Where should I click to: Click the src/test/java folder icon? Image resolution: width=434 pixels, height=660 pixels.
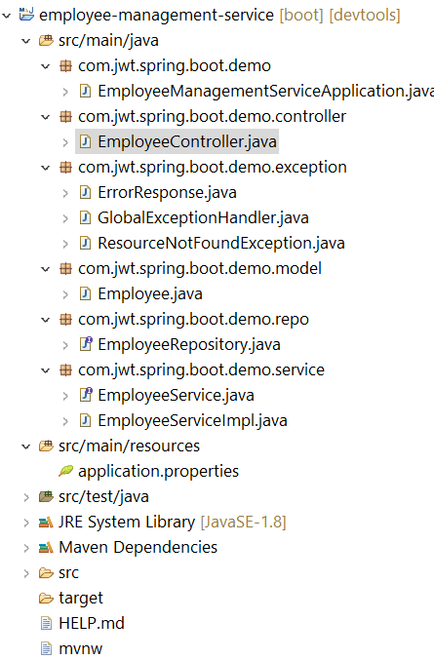[46, 496]
